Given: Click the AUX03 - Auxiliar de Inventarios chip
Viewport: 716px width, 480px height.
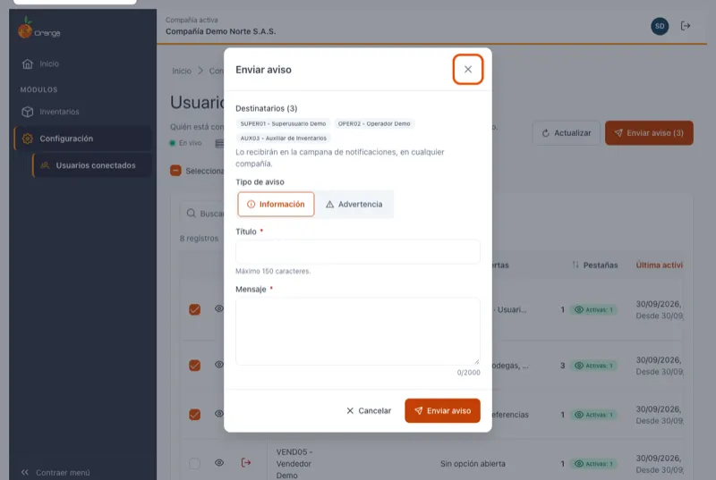Looking at the screenshot, I should 284,139.
